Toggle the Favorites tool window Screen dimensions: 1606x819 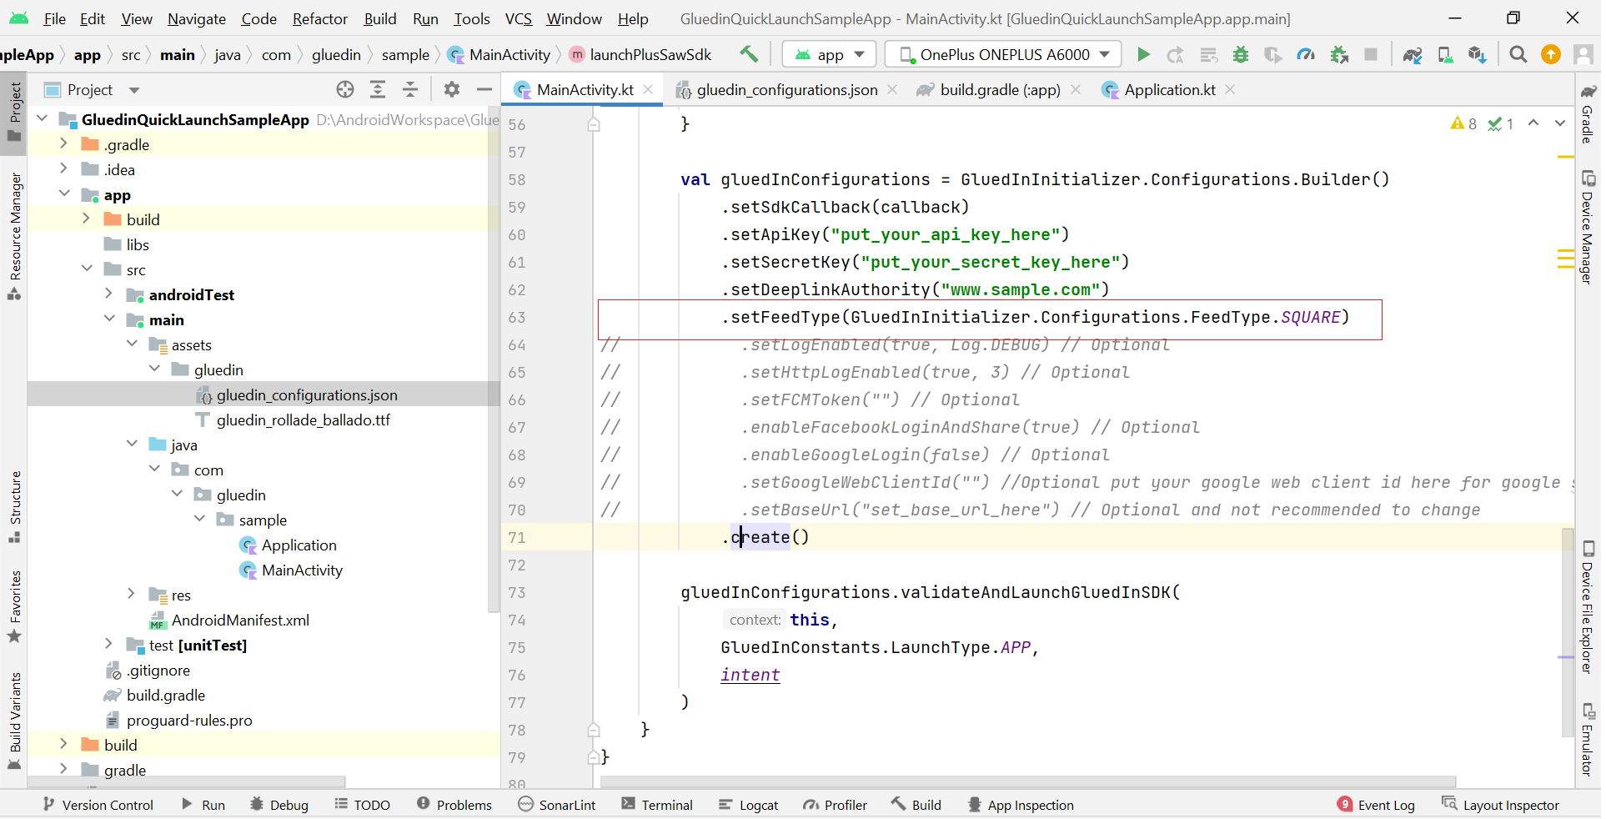pos(14,607)
